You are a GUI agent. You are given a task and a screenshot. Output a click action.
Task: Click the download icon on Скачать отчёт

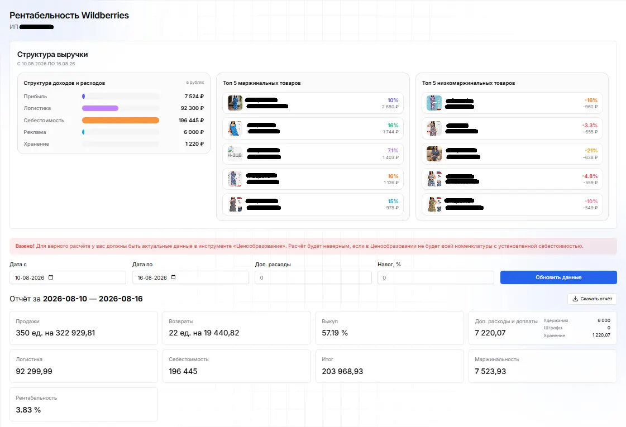[x=575, y=299]
